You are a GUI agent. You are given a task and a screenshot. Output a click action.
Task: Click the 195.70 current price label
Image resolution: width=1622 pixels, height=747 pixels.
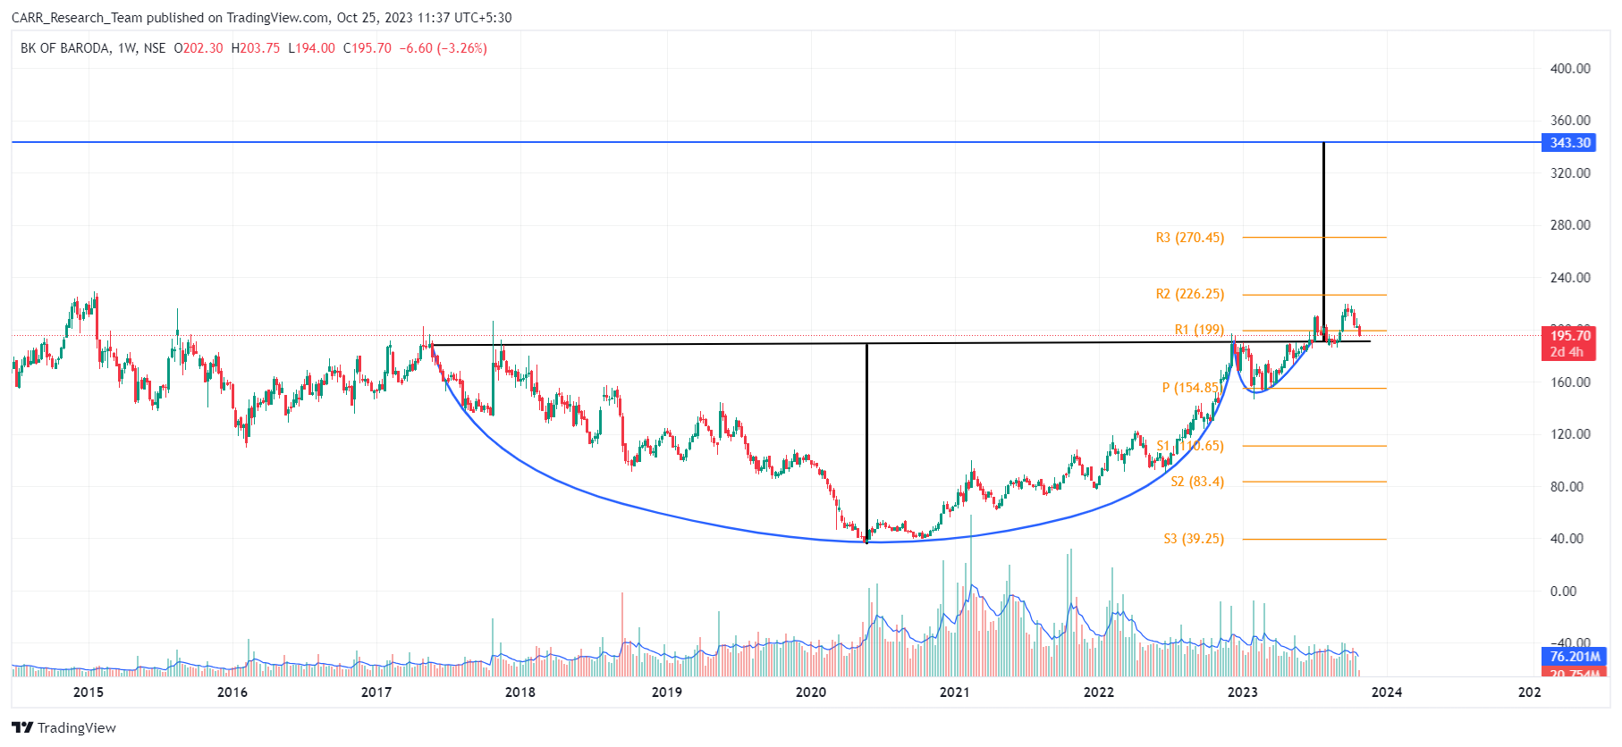(1569, 336)
